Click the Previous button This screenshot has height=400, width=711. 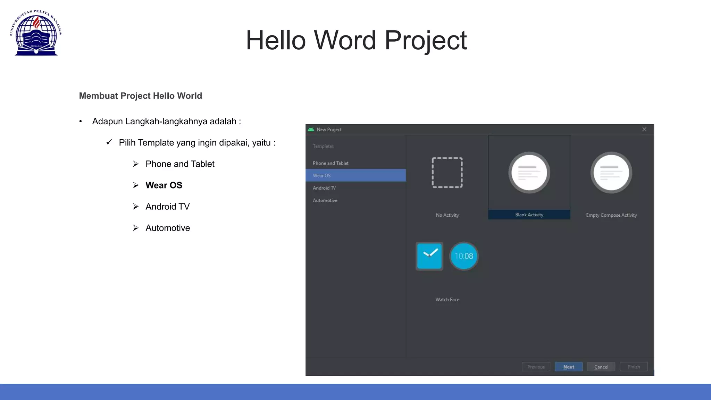click(536, 367)
